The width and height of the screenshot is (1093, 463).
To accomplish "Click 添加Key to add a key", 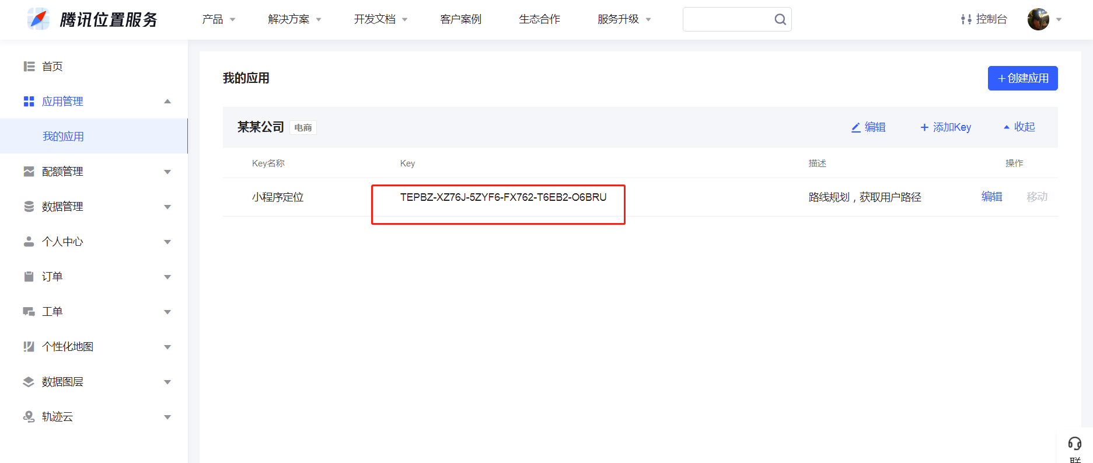I will pyautogui.click(x=945, y=127).
